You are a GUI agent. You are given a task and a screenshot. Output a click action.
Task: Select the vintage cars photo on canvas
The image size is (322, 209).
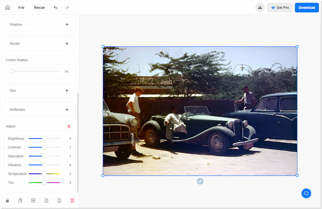tap(200, 111)
